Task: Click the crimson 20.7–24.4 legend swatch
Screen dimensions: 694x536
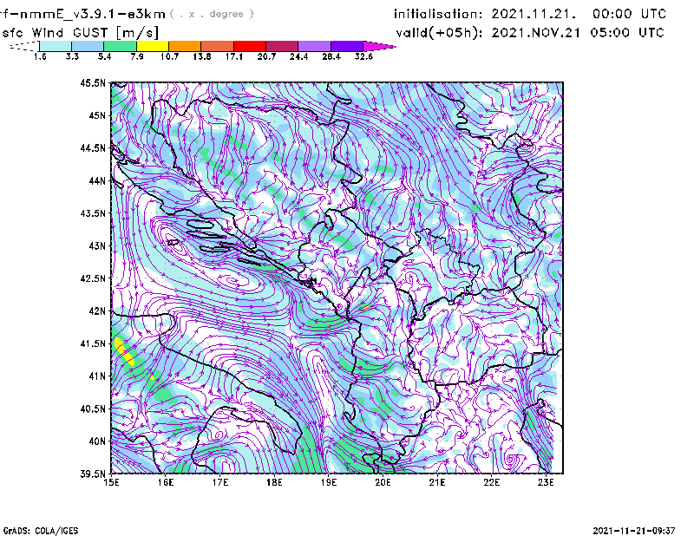Action: pyautogui.click(x=282, y=46)
